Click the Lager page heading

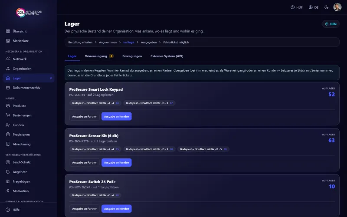(72, 24)
